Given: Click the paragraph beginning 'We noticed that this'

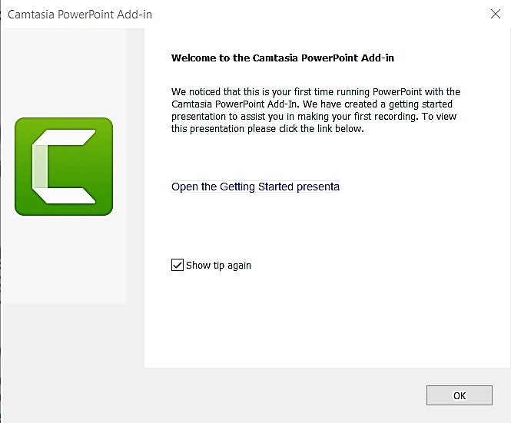Looking at the screenshot, I should (x=316, y=110).
